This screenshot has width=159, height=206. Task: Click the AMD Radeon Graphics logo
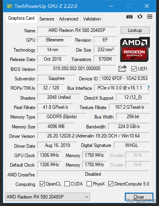tap(135, 49)
